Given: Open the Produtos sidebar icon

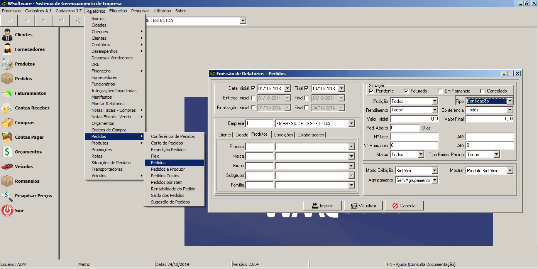Looking at the screenshot, I should [x=7, y=64].
